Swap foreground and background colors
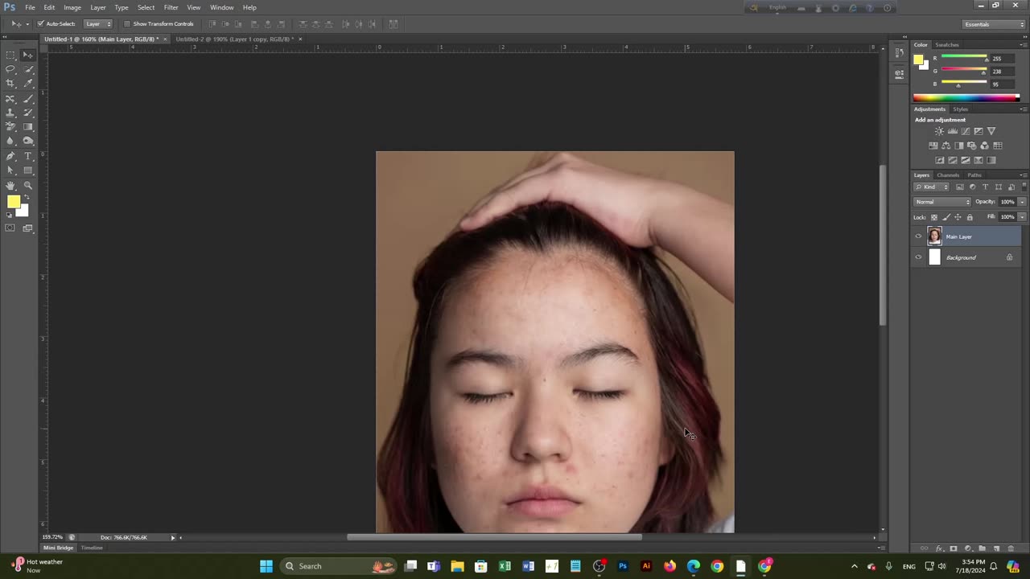Image resolution: width=1030 pixels, height=579 pixels. pyautogui.click(x=27, y=198)
